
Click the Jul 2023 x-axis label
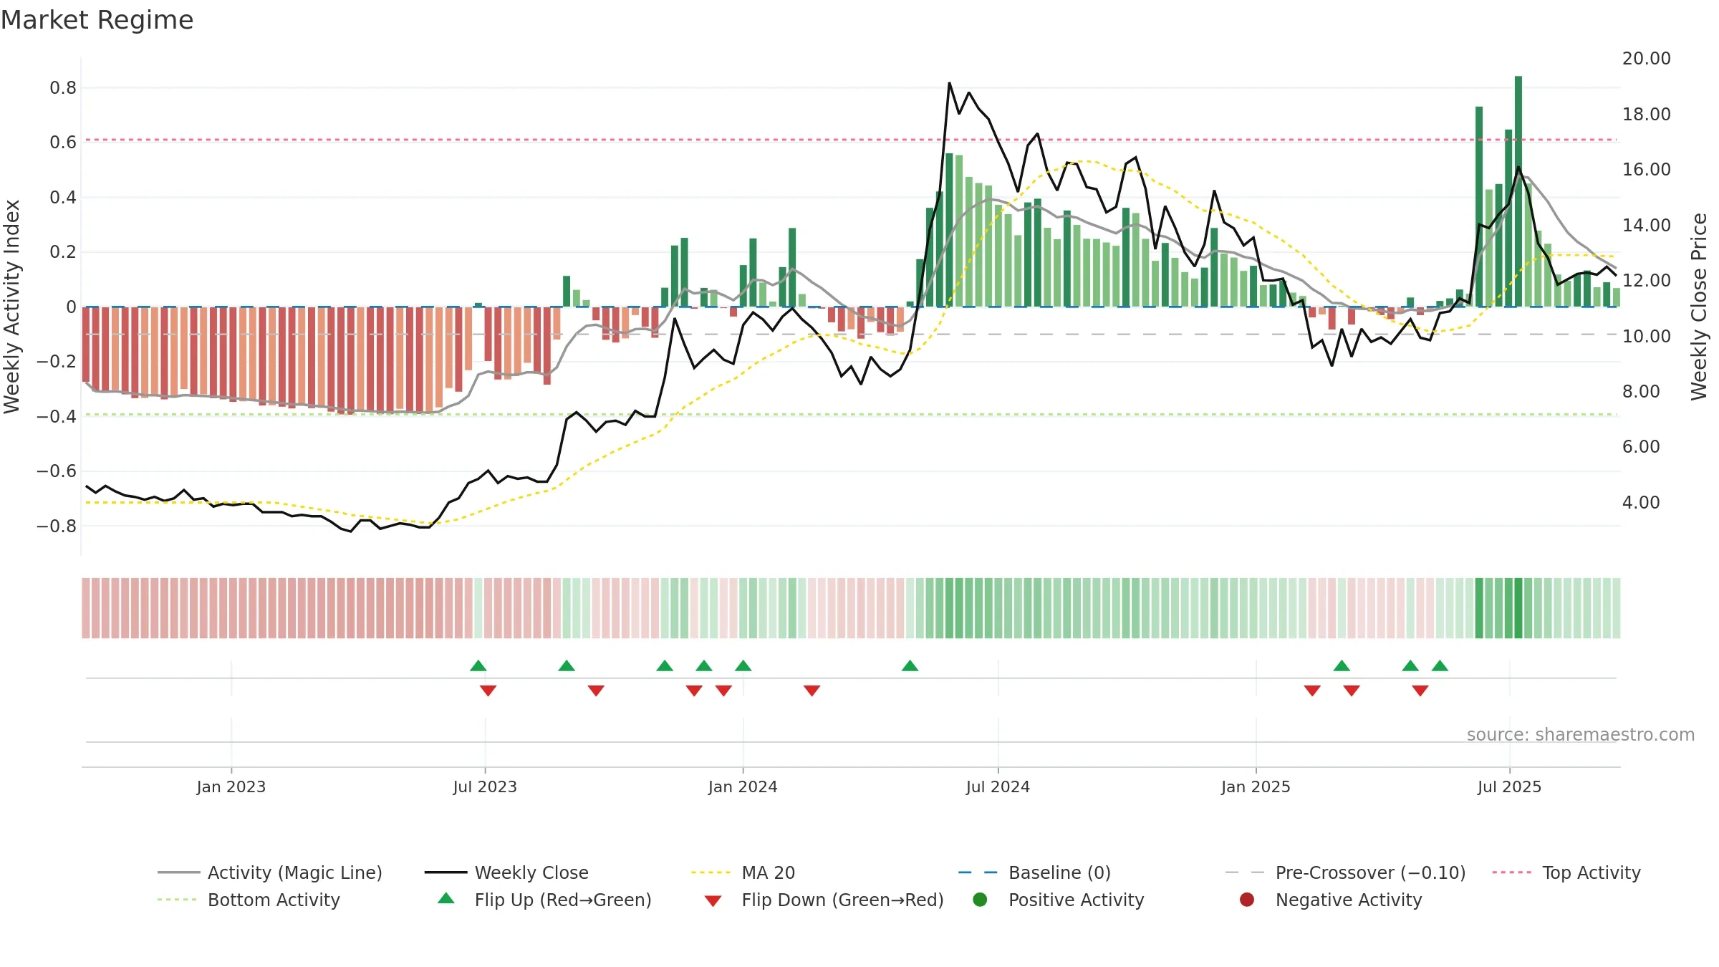485,786
